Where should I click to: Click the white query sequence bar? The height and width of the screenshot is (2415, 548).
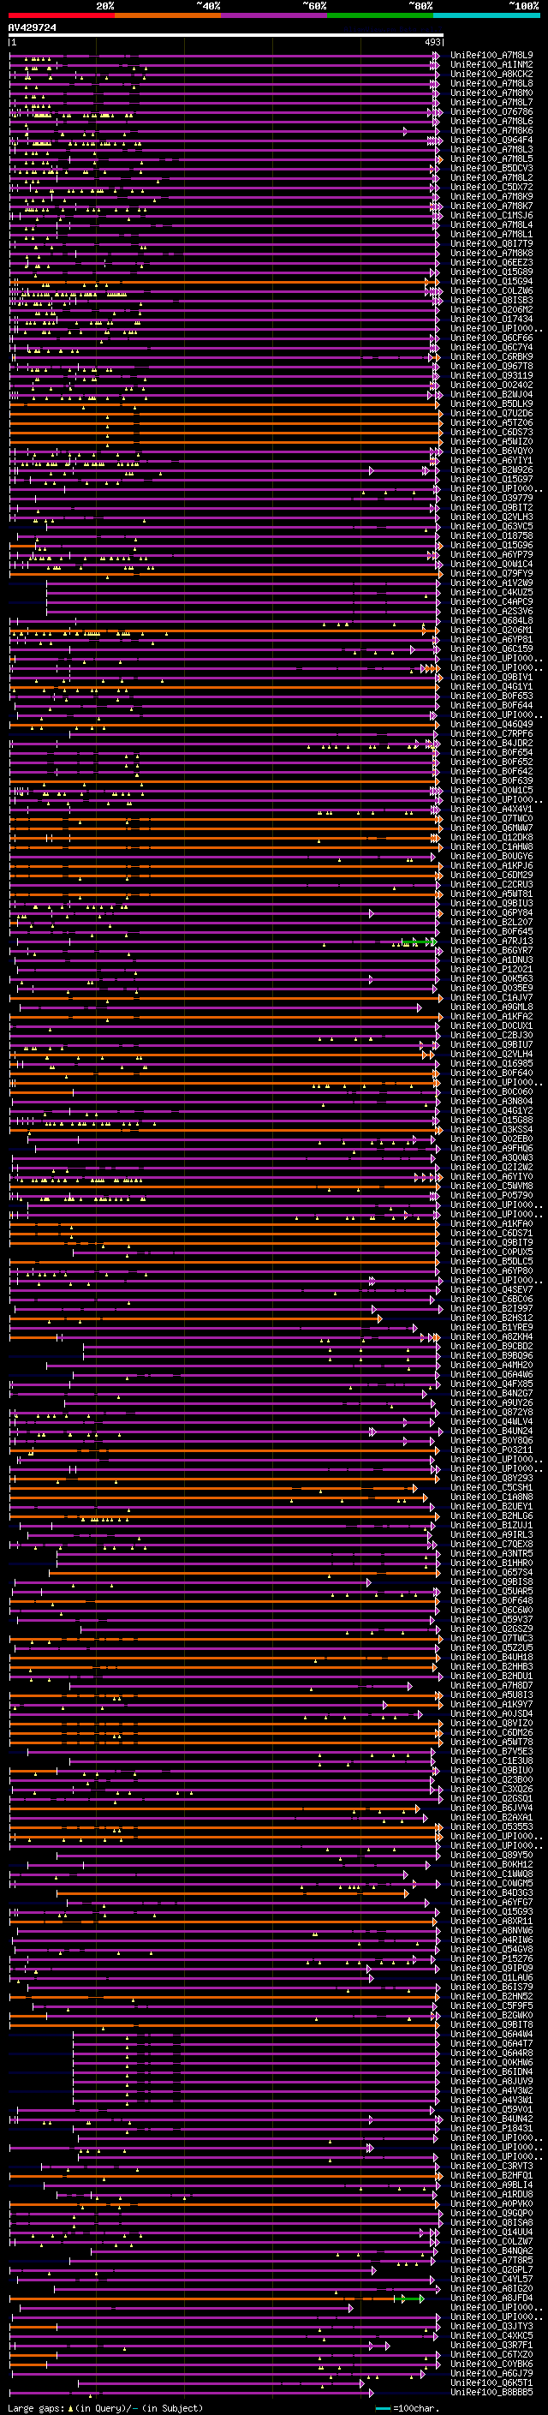[x=226, y=36]
